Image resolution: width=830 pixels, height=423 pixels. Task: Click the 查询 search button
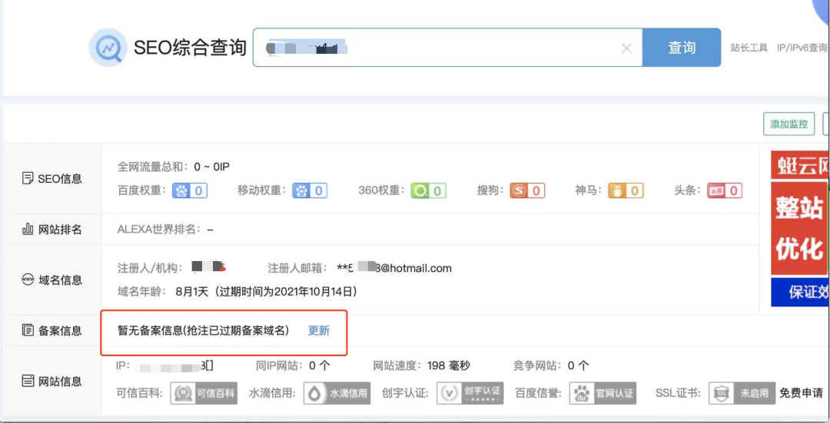[x=681, y=48]
